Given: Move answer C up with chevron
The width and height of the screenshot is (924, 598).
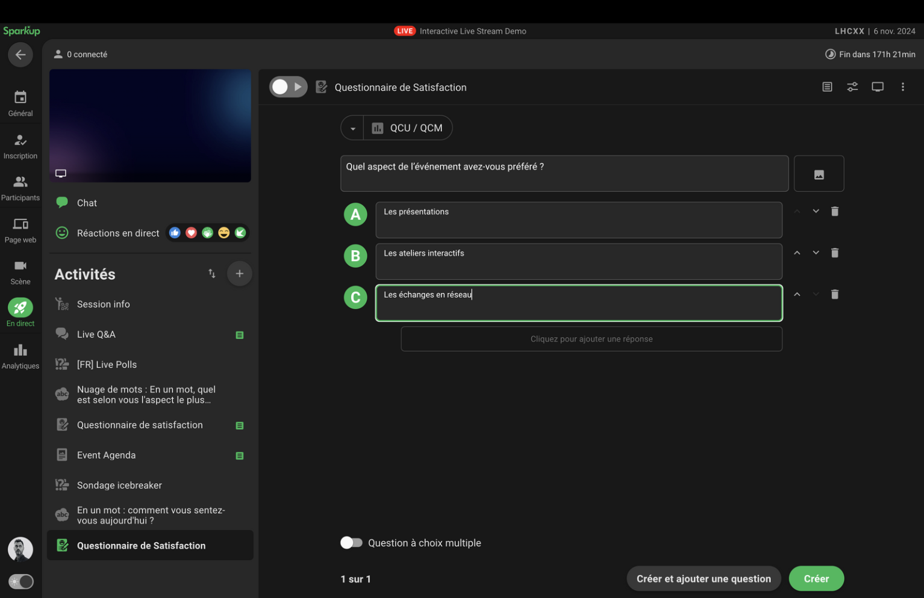Looking at the screenshot, I should click(x=796, y=294).
